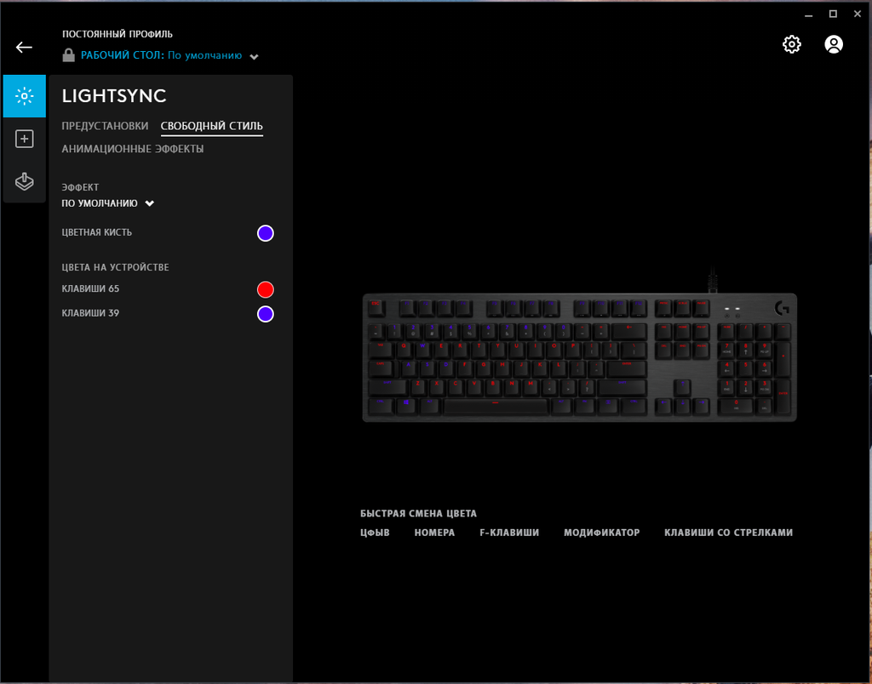Paint the right CTRL key

click(x=634, y=407)
